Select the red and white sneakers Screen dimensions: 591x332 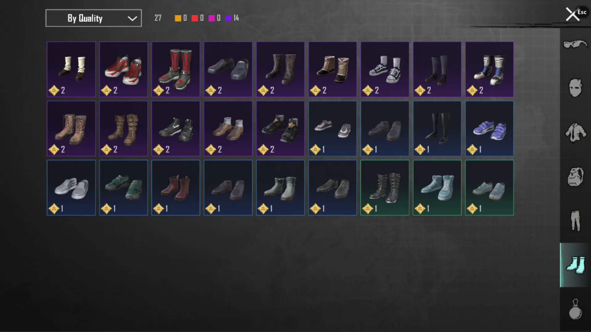coord(123,69)
